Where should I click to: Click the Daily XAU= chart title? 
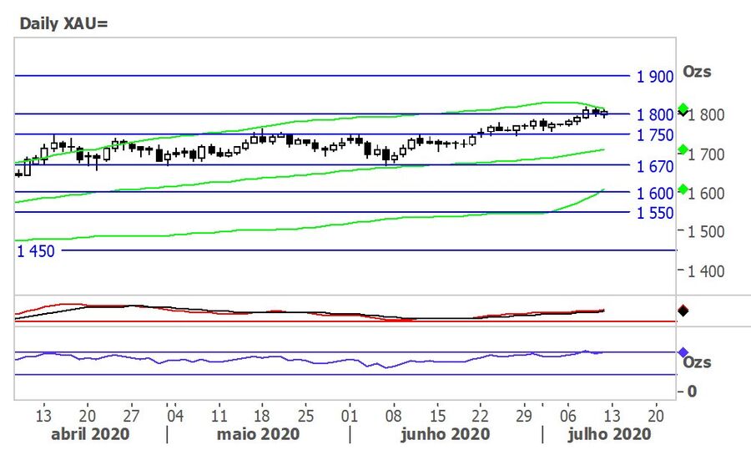[63, 23]
